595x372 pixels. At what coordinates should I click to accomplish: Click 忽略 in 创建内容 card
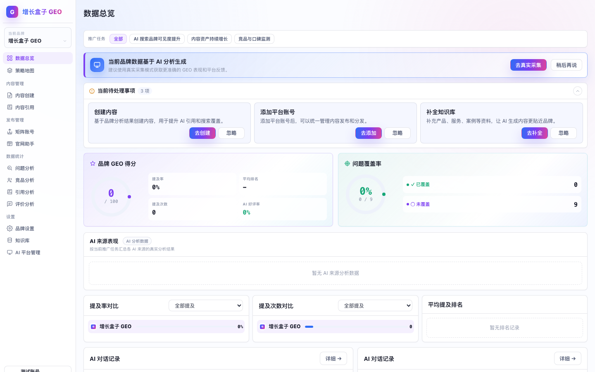[231, 133]
